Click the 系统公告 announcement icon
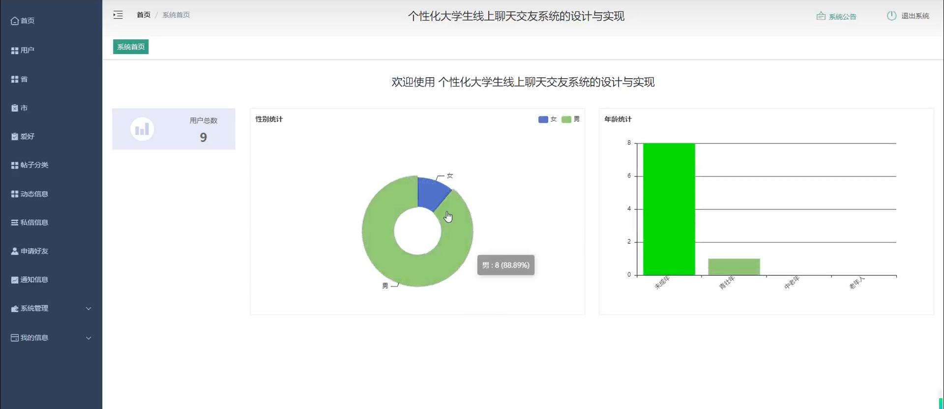944x409 pixels. tap(821, 16)
